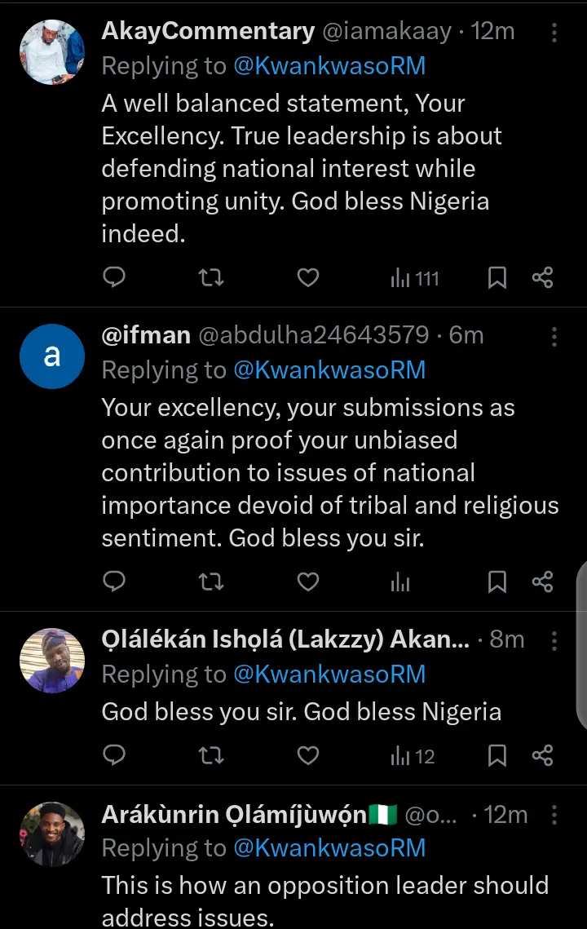The width and height of the screenshot is (587, 929).
Task: Open @KwankwasoRM link in AkayCommentary's reply
Action: [329, 66]
